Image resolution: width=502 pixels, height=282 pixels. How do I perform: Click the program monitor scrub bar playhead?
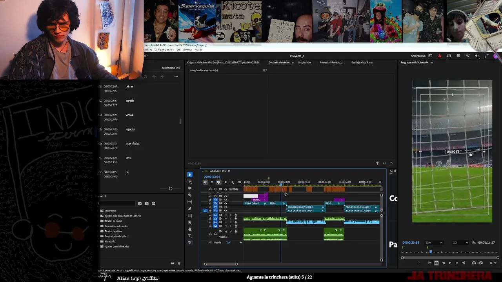coord(431,252)
